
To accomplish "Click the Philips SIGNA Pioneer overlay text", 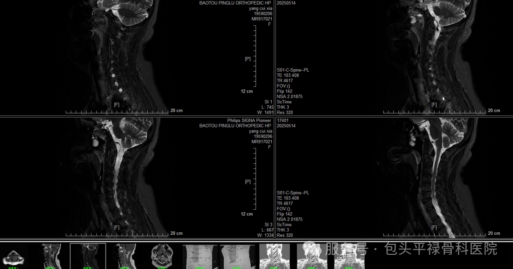I will [249, 121].
